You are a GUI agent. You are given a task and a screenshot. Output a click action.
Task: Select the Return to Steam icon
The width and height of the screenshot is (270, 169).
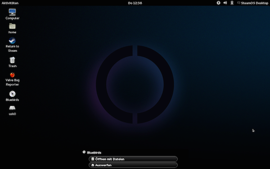pyautogui.click(x=12, y=41)
